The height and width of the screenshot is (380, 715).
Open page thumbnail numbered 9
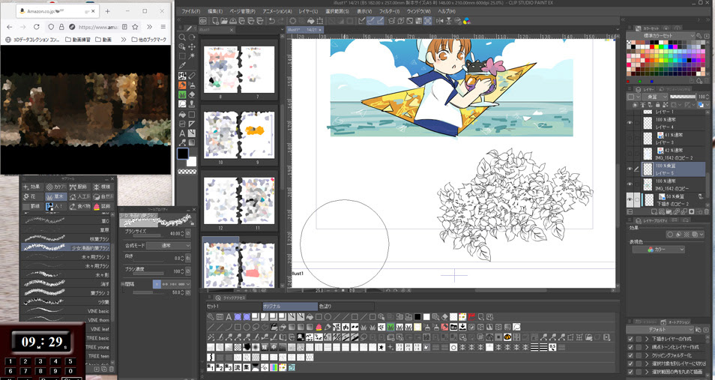(257, 136)
